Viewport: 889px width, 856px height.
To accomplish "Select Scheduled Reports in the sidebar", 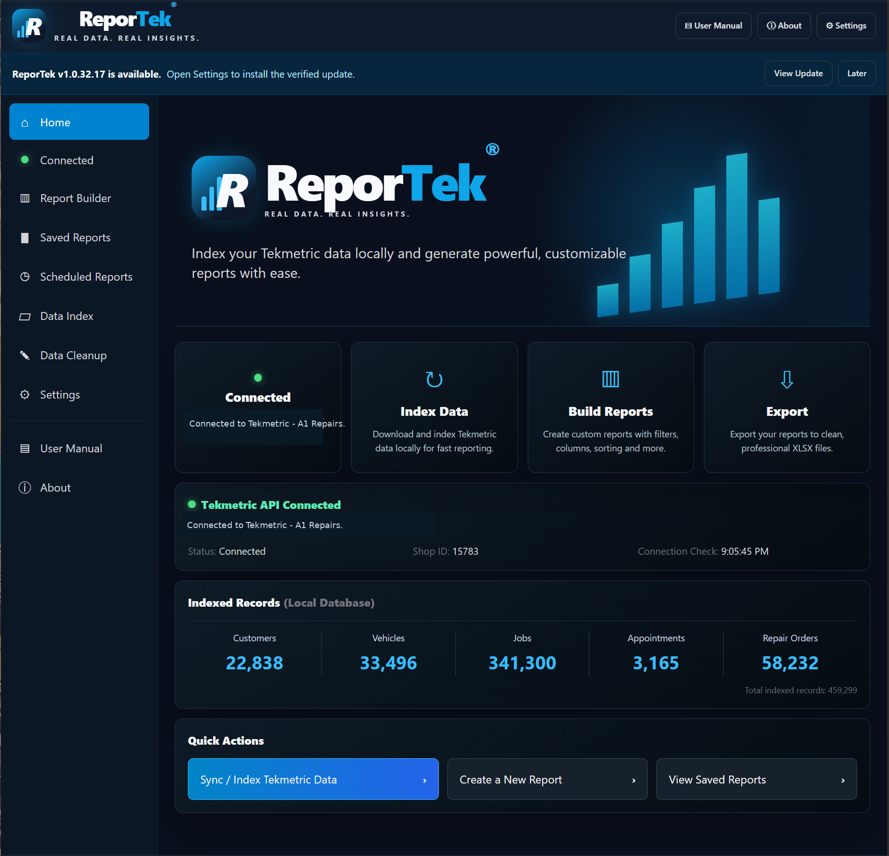I will coord(79,277).
